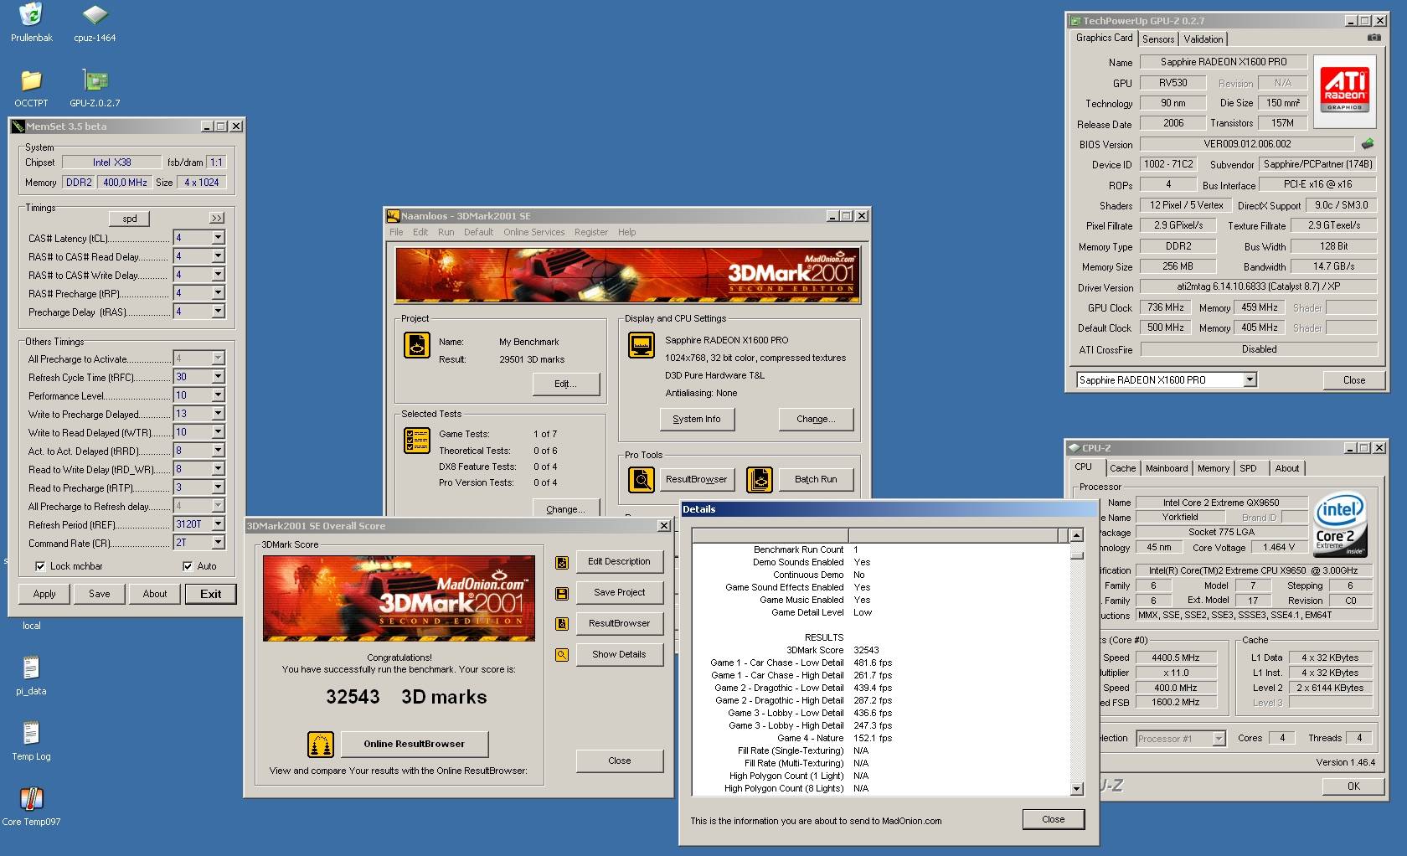Click the ATI Radeon logo in GPU-Z
This screenshot has height=856, width=1407.
click(1344, 90)
